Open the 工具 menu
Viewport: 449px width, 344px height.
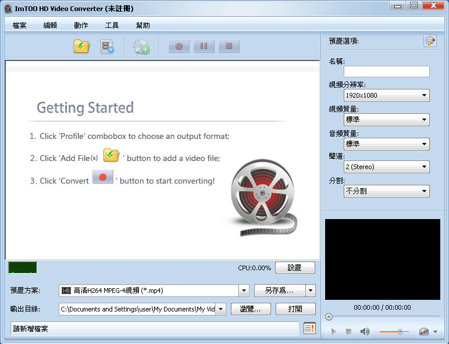pos(112,25)
